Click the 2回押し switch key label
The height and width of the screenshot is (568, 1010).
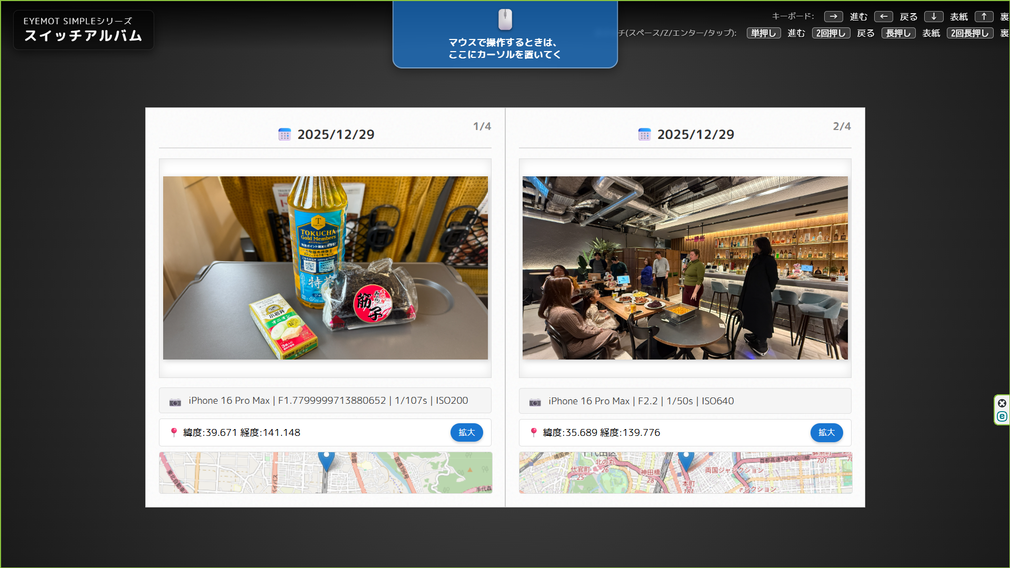pyautogui.click(x=831, y=33)
